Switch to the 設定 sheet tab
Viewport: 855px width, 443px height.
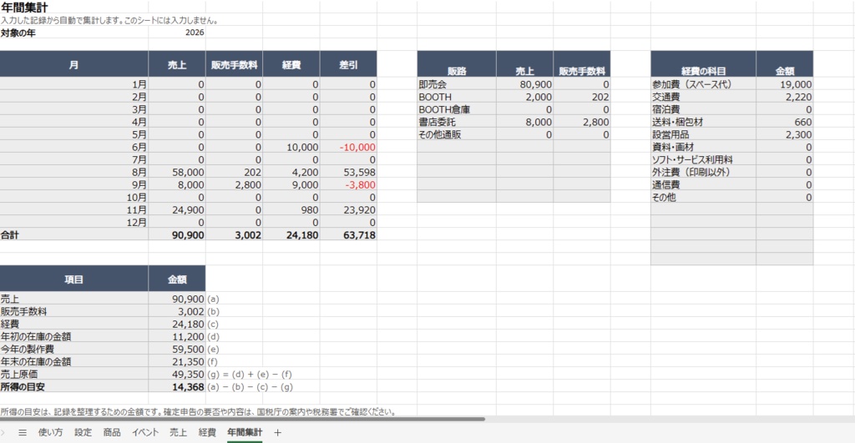click(83, 433)
